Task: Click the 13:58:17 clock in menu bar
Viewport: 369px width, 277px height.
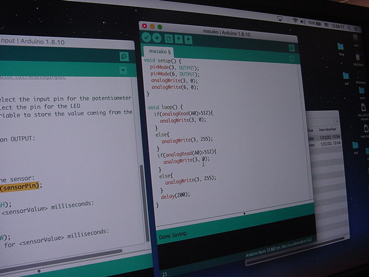Action: click(337, 27)
